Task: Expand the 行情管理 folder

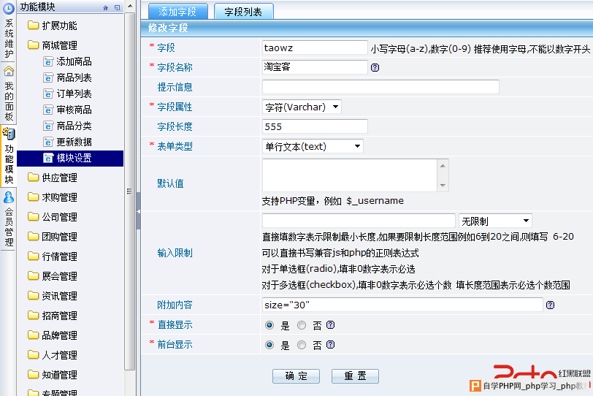Action: (x=52, y=256)
